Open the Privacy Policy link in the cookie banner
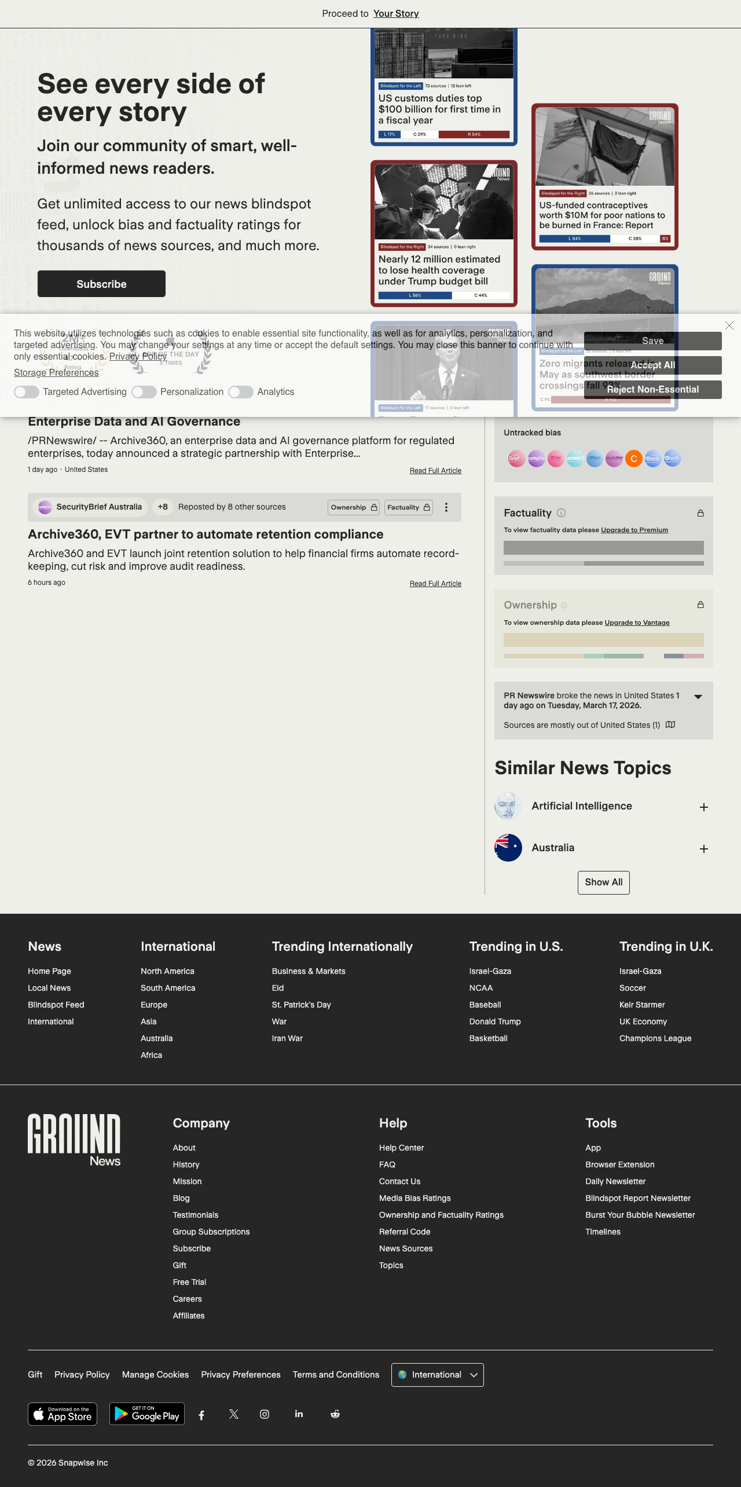741x1487 pixels. click(x=138, y=357)
